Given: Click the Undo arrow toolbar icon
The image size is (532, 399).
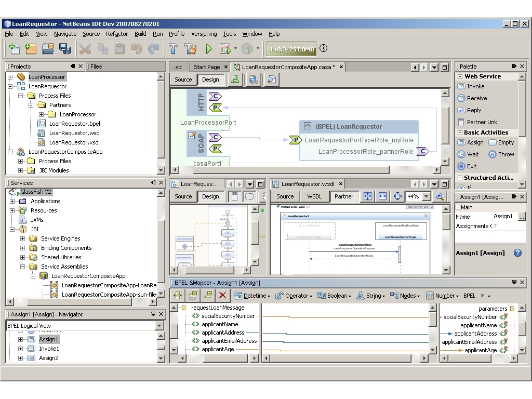Looking at the screenshot, I should tap(137, 49).
